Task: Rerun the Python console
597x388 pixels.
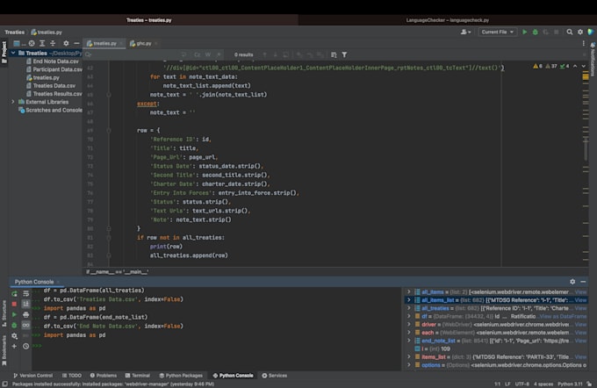Action: pyautogui.click(x=14, y=293)
